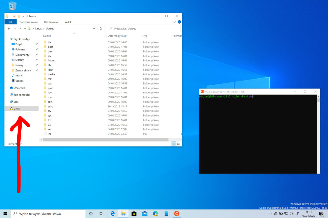Image resolution: width=328 pixels, height=218 pixels.
Task: Open Quick Access Toolbar customize dropdown
Action: pos(23,16)
